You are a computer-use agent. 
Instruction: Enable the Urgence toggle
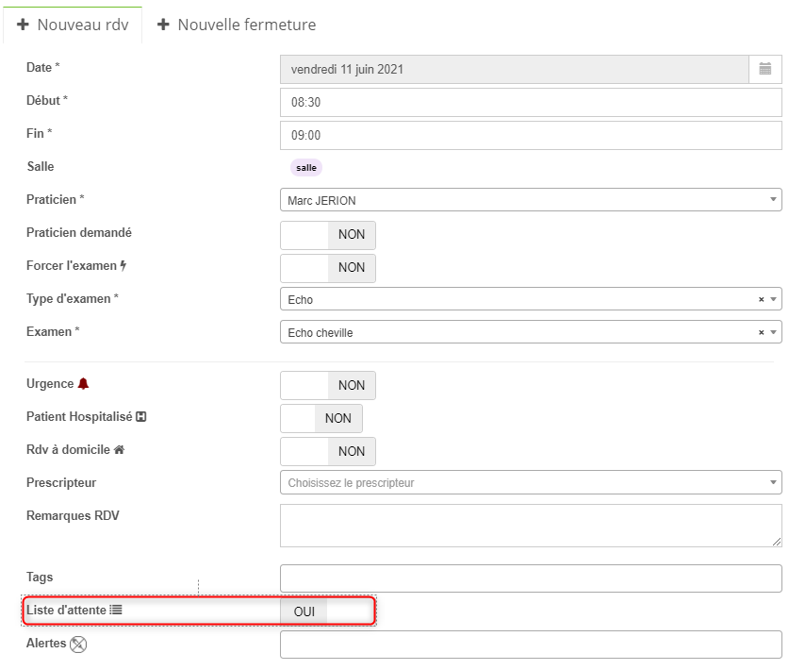click(328, 385)
